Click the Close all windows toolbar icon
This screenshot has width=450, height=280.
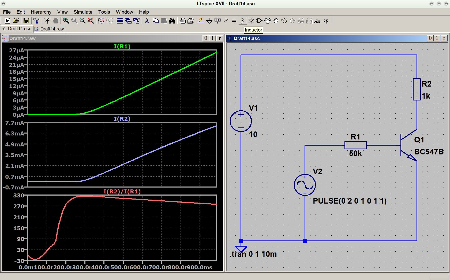pos(137,21)
